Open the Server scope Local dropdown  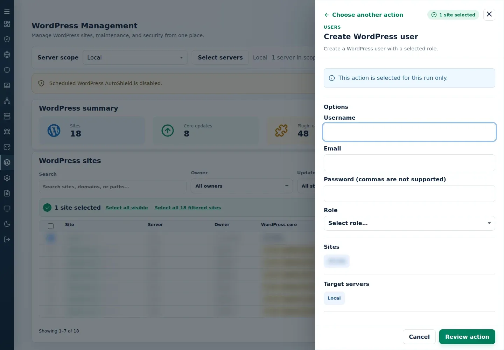135,57
